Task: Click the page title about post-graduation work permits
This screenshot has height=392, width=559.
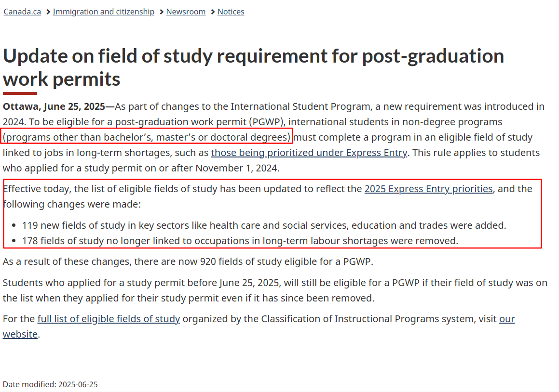Action: pyautogui.click(x=254, y=67)
